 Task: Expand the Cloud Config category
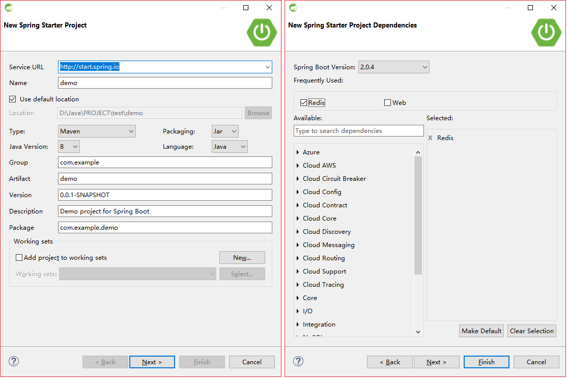point(298,192)
